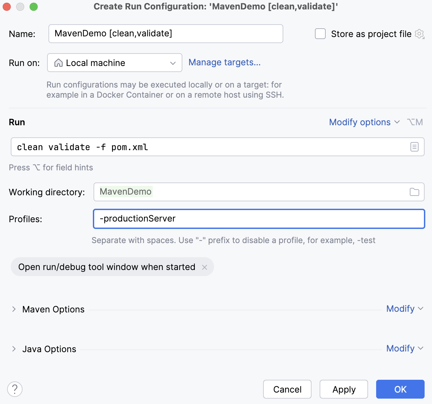The width and height of the screenshot is (432, 404).
Task: Apply the run configuration changes
Action: click(x=344, y=389)
